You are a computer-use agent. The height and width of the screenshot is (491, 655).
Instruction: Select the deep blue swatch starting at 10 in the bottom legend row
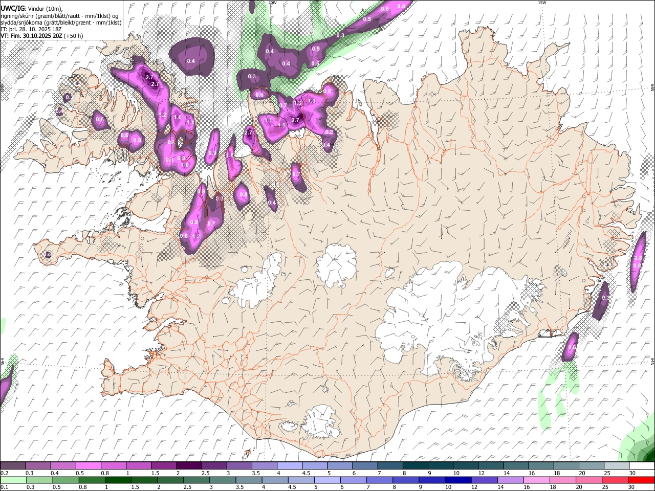[x=458, y=480]
